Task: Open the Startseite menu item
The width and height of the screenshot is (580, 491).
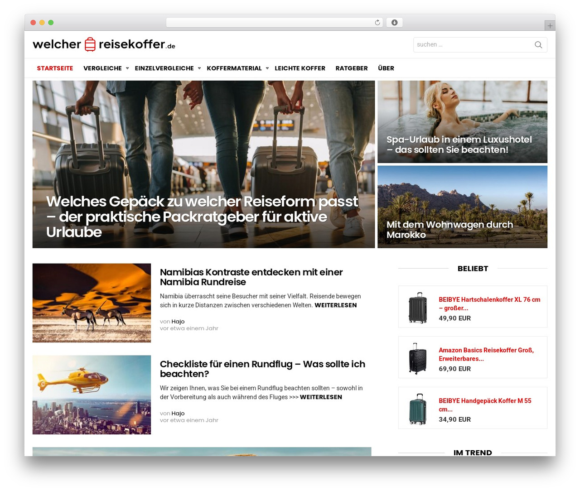Action: point(55,68)
